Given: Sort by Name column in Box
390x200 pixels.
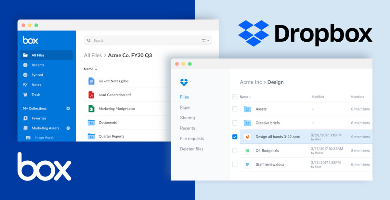Looking at the screenshot, I should click(x=90, y=69).
